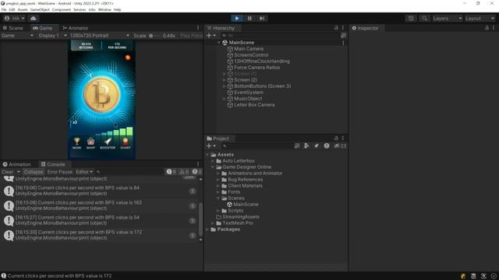The width and height of the screenshot is (499, 280).
Task: Toggle console info message filter
Action: click(172, 172)
